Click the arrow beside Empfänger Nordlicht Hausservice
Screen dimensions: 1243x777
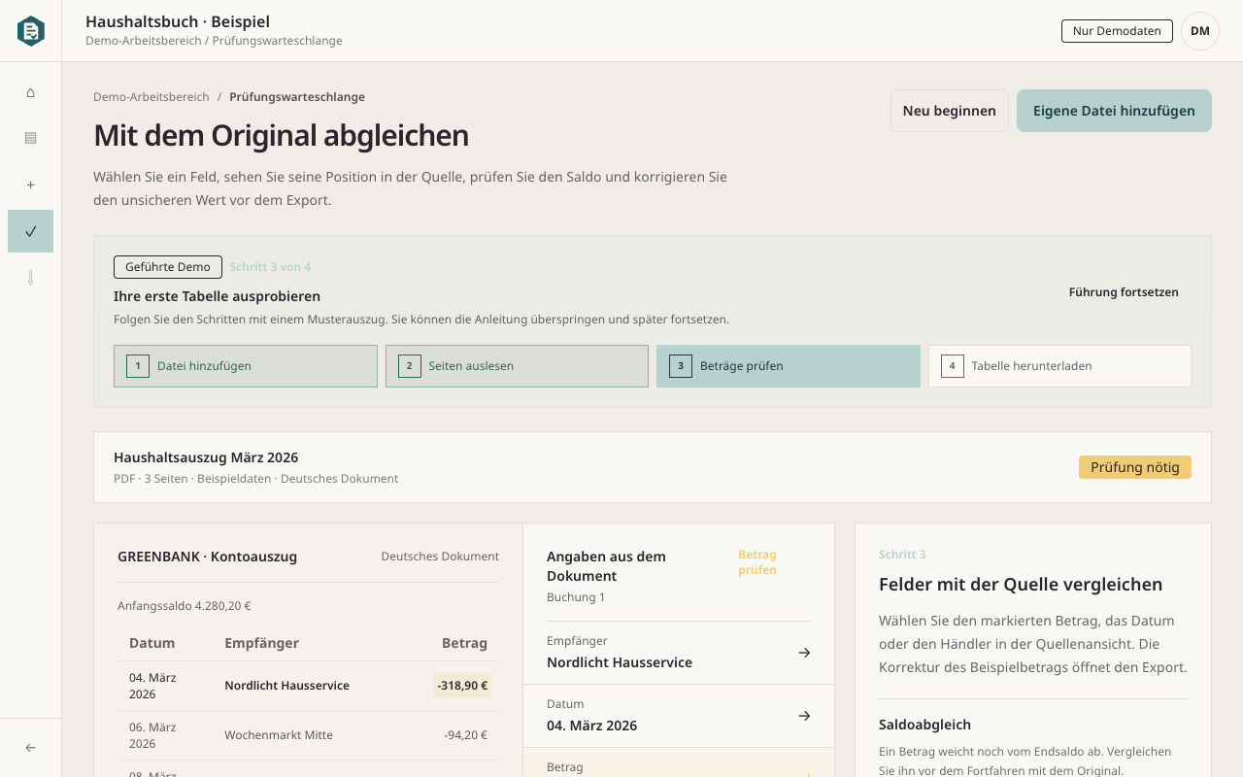click(804, 653)
